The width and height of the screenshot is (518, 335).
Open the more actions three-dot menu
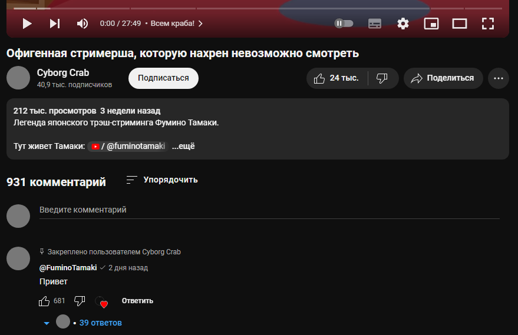click(x=498, y=78)
